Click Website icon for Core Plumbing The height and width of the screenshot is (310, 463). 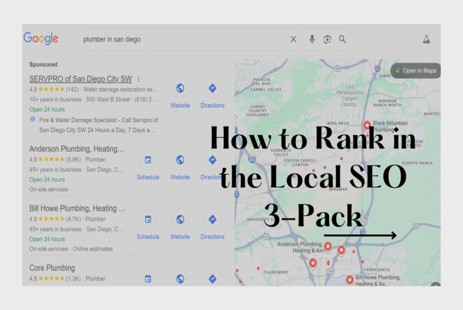click(x=180, y=279)
